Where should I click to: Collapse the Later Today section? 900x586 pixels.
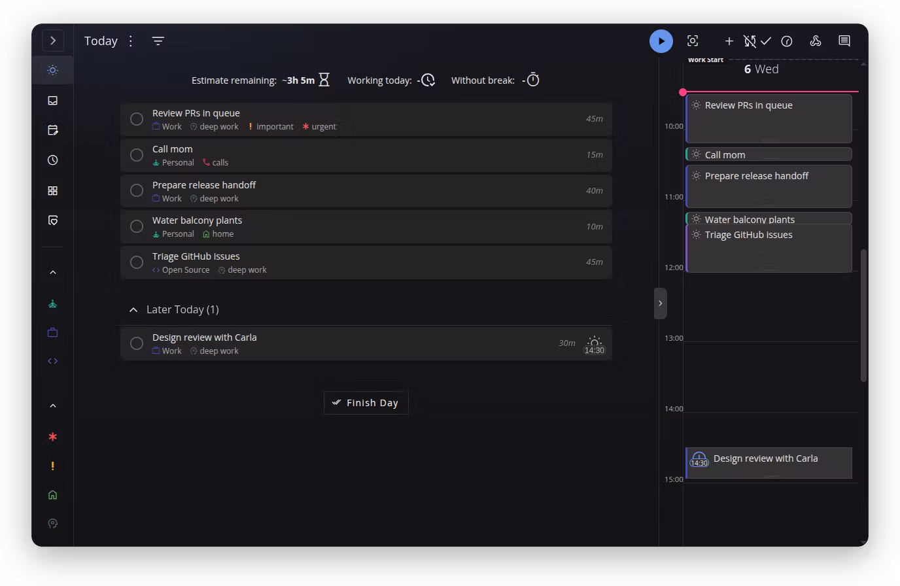(133, 310)
